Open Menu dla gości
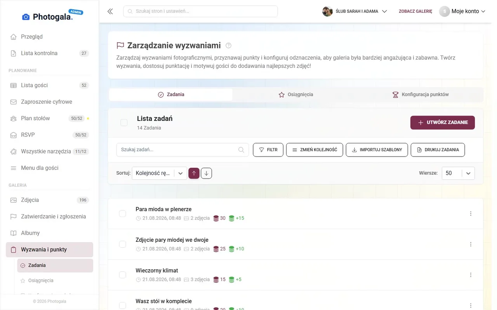 pos(49,168)
